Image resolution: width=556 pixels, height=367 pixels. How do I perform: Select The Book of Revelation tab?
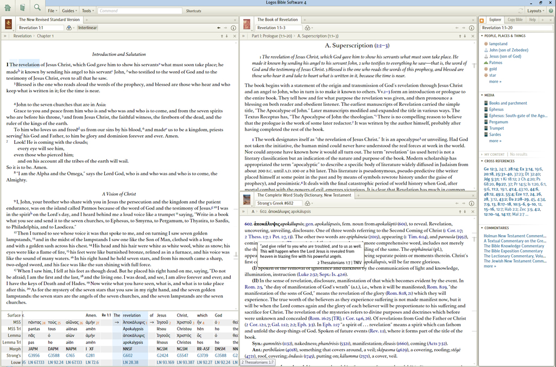click(x=277, y=20)
